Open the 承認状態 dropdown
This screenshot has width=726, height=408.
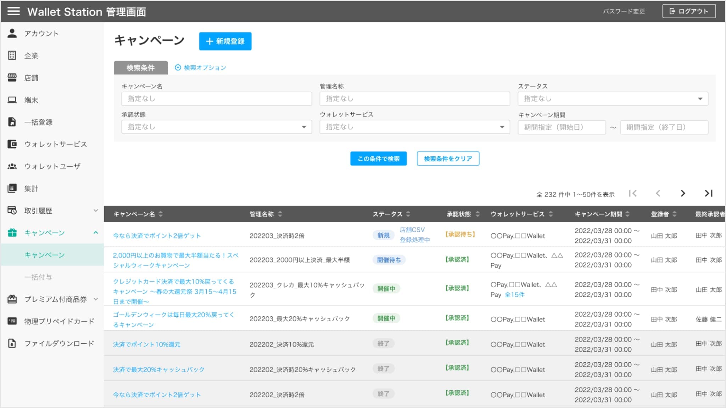216,127
